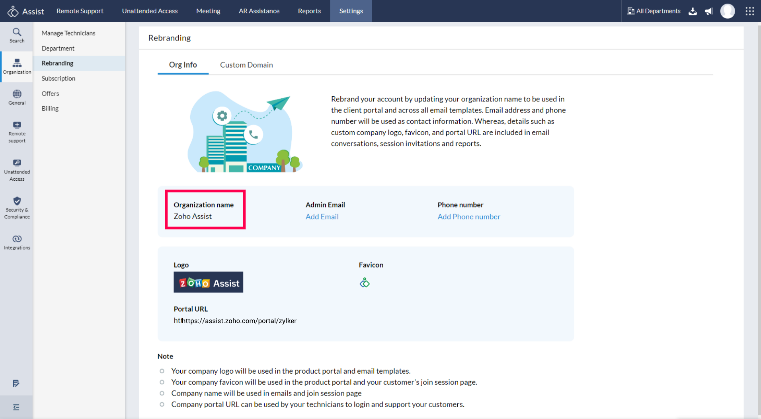The height and width of the screenshot is (419, 761).
Task: Open the AR Assistance menu
Action: pyautogui.click(x=259, y=11)
